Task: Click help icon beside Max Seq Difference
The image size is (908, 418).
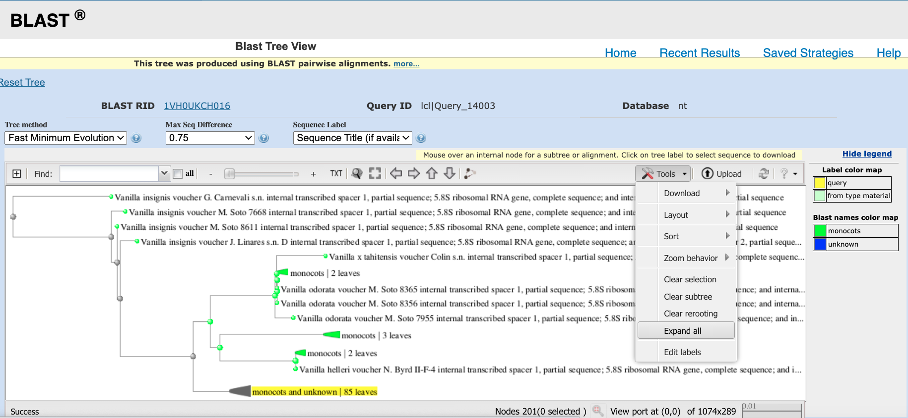Action: click(x=264, y=138)
